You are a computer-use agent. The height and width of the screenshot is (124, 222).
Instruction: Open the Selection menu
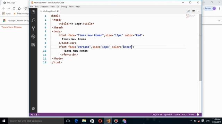click(44, 7)
